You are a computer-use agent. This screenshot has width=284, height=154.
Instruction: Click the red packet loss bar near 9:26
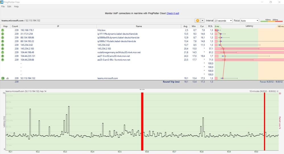point(142,121)
